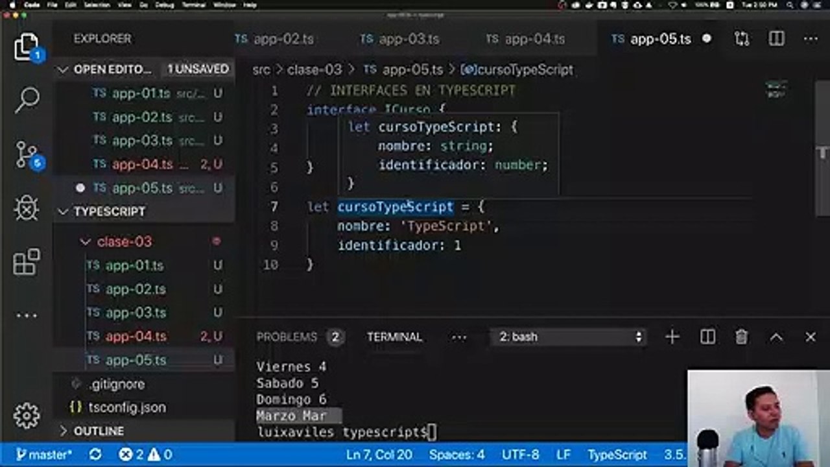Change file encoding UTF-8
Image resolution: width=830 pixels, height=467 pixels.
coord(520,454)
